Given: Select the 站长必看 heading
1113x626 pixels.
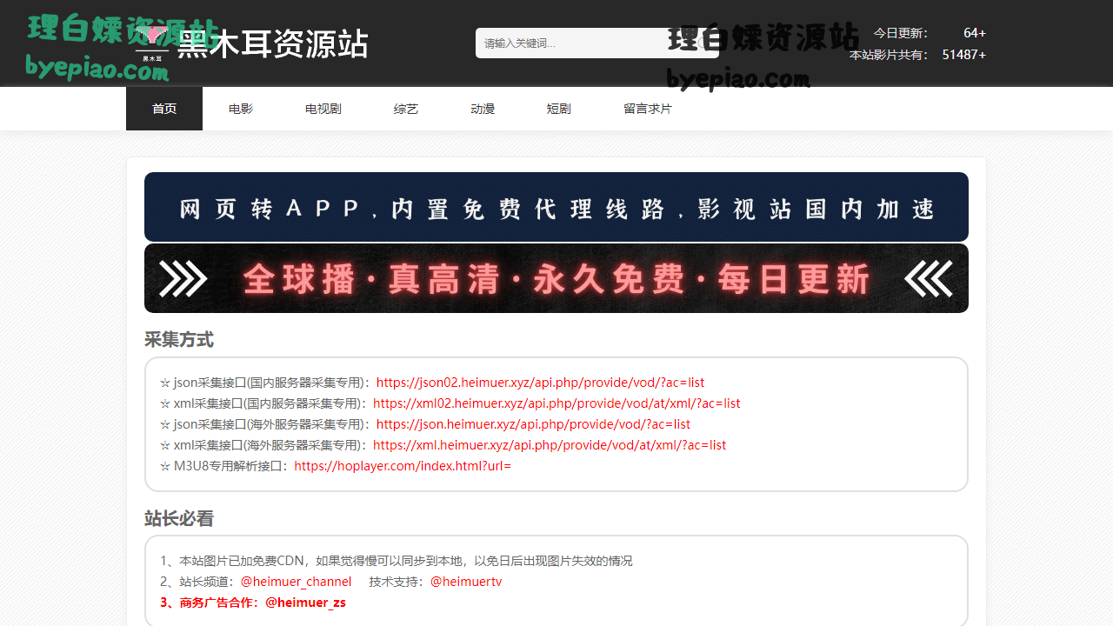Looking at the screenshot, I should (x=179, y=519).
